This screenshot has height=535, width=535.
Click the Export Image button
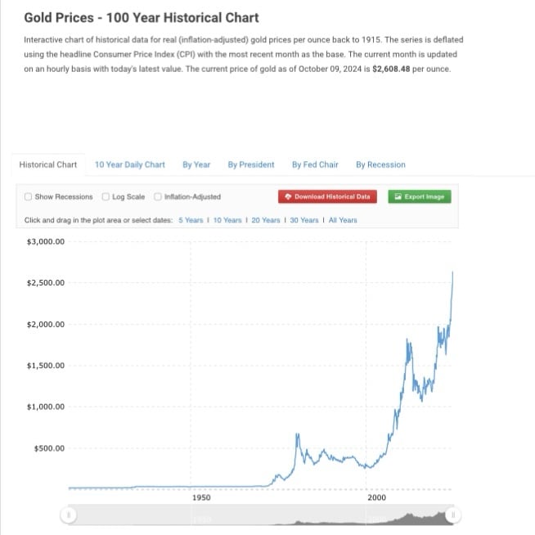[420, 196]
